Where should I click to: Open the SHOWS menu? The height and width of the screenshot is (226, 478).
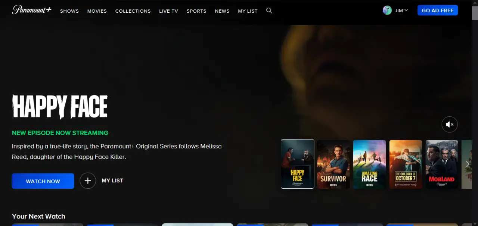click(69, 11)
